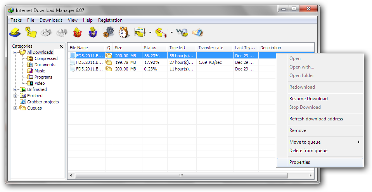Select Compressed category
The width and height of the screenshot is (372, 192).
[46, 58]
